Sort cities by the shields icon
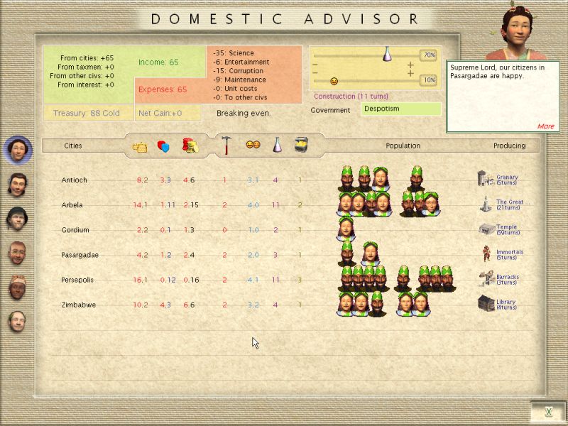Viewport: 568px width, 426px height. [x=163, y=146]
